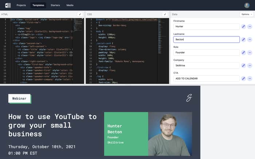The image size is (255, 159).
Task: Click the Role input containing Founder
Action: [207, 52]
